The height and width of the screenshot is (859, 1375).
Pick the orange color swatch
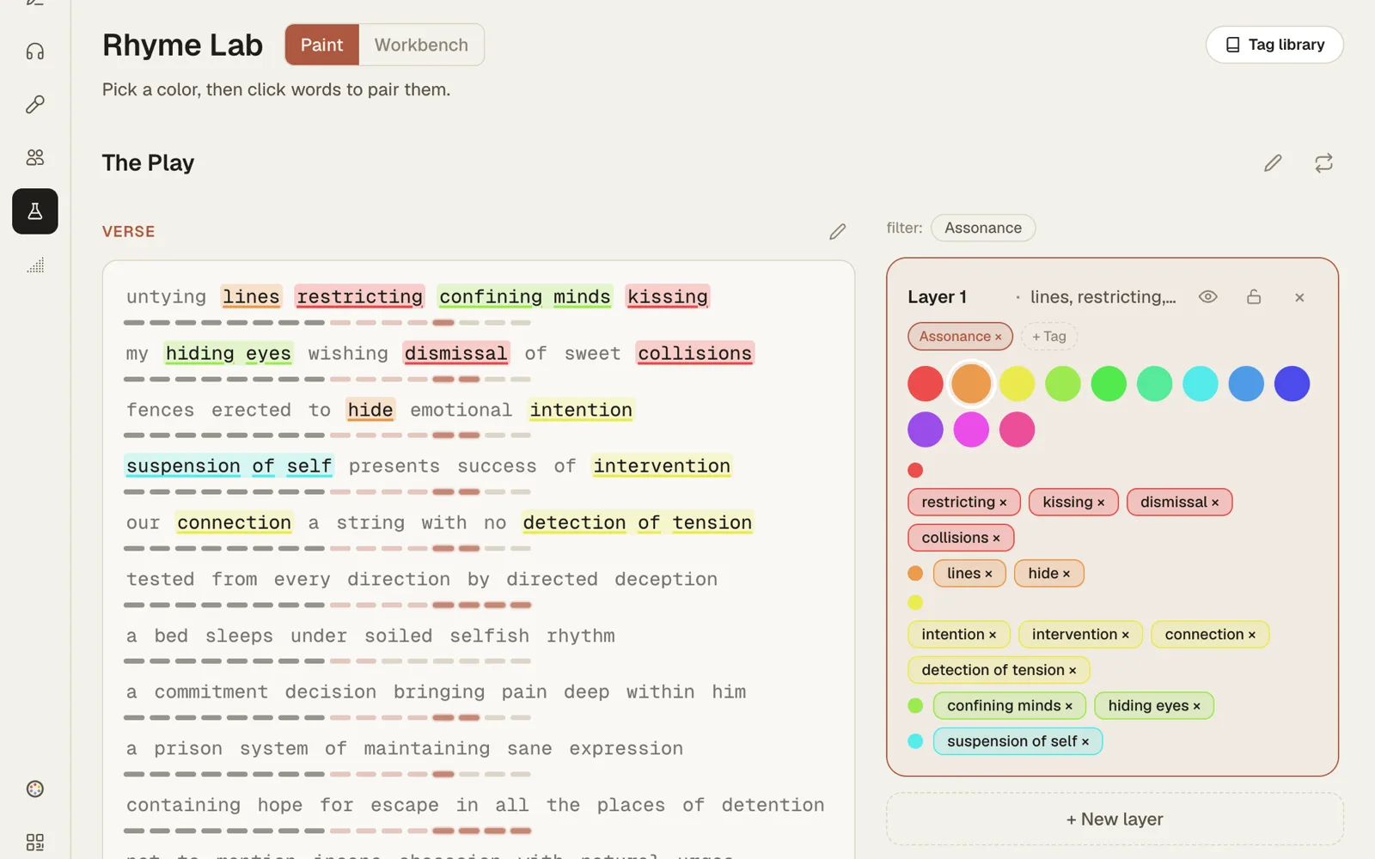(971, 384)
